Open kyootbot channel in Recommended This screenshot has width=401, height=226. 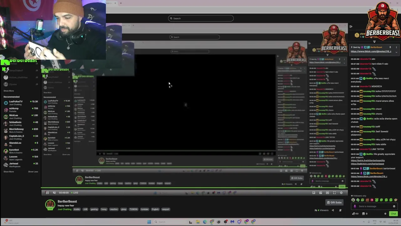21,151
